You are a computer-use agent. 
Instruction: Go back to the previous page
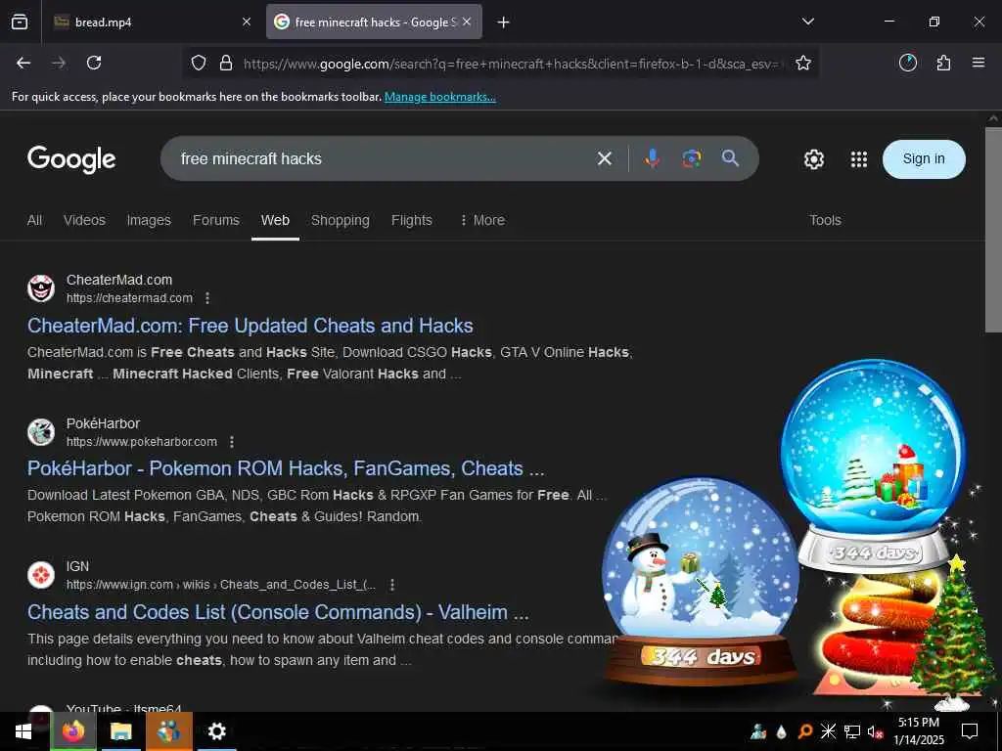click(23, 63)
